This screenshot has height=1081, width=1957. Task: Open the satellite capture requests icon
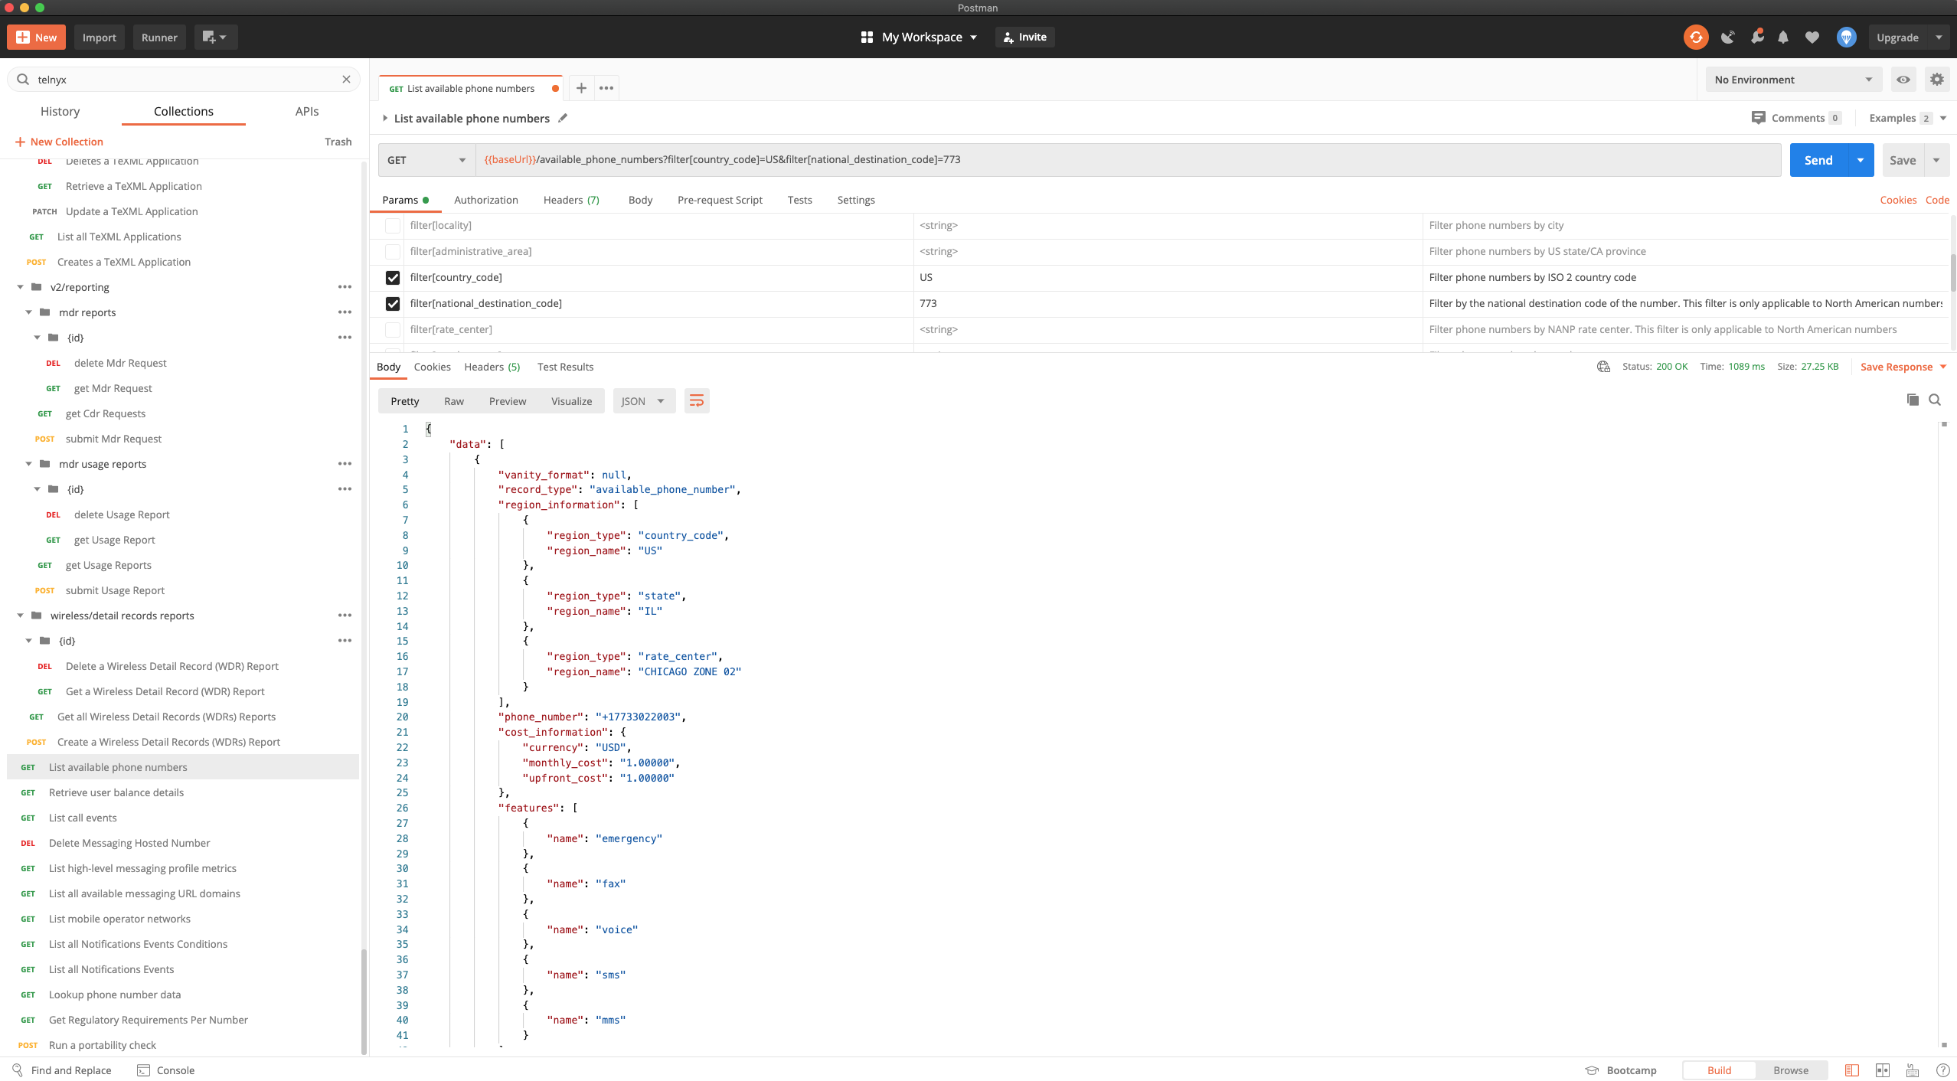point(1727,37)
